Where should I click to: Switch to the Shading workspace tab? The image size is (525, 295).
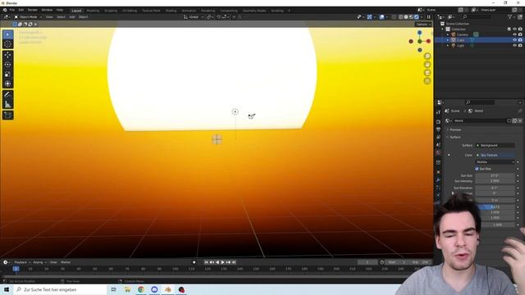(x=171, y=11)
